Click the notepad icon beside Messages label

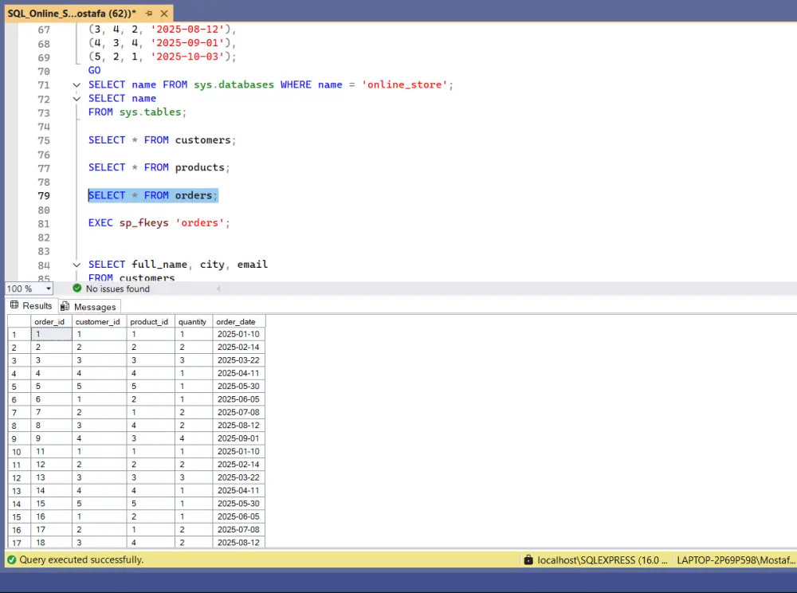pos(65,305)
